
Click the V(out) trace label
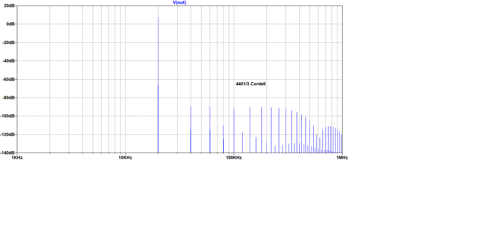point(179,2)
